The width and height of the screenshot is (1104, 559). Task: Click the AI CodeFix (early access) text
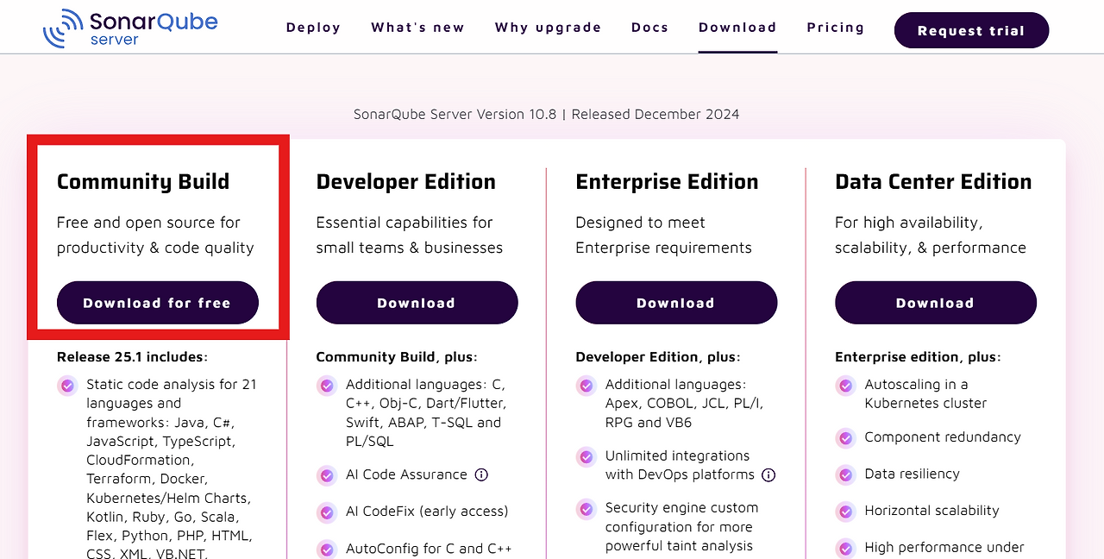click(427, 512)
